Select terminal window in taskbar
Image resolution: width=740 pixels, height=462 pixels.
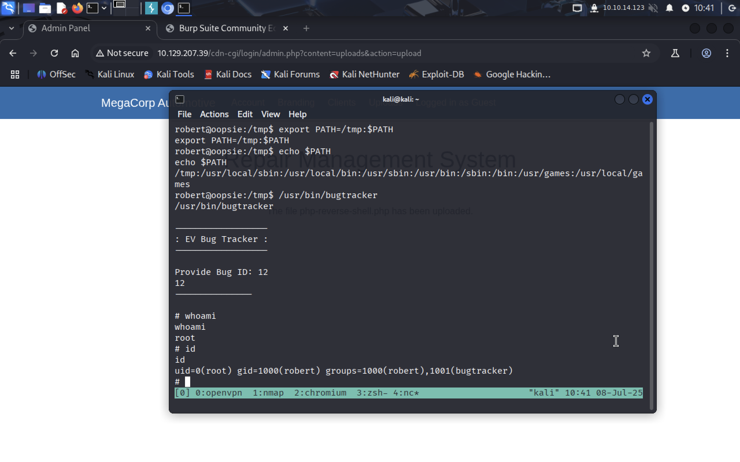pyautogui.click(x=184, y=8)
